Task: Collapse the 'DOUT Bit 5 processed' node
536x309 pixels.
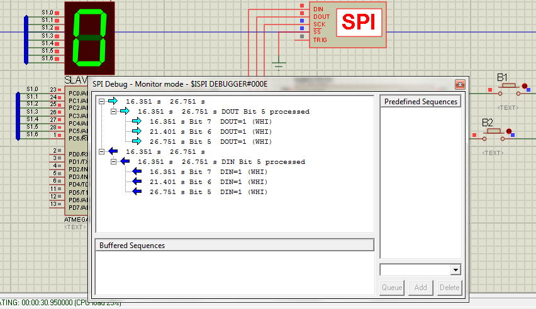Action: [x=114, y=111]
